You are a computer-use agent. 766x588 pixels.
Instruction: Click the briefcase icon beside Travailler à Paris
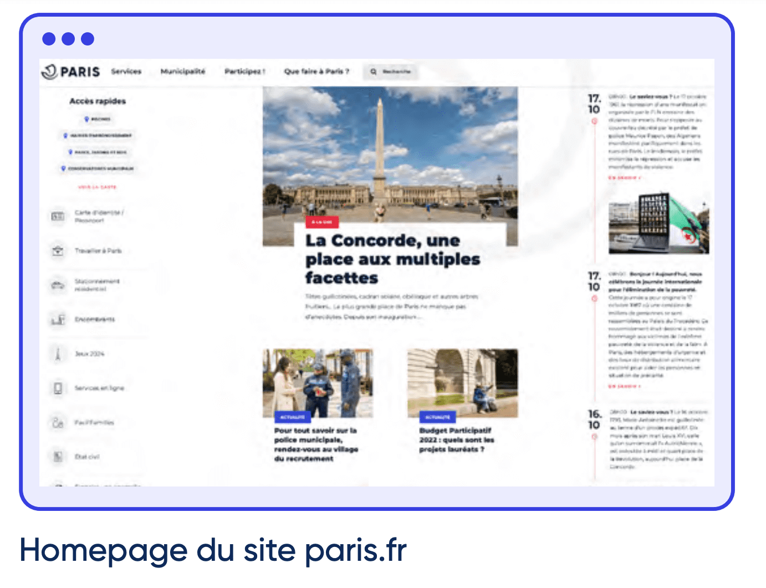coord(58,251)
